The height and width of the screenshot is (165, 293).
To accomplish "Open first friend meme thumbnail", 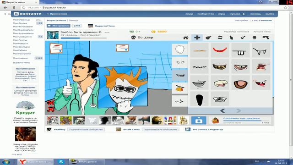I will [x=53, y=121].
